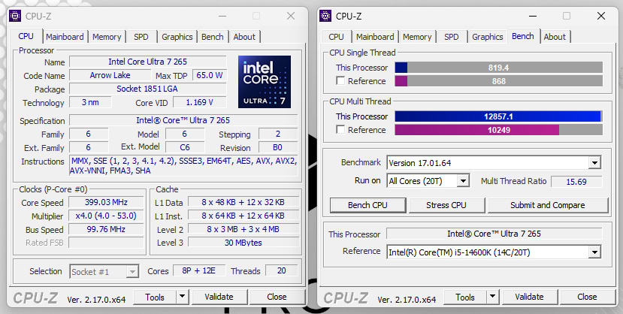The width and height of the screenshot is (623, 314).
Task: Click Validate button in right CPU-Z window
Action: pos(529,297)
